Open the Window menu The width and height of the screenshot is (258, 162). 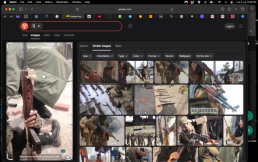pyautogui.click(x=76, y=2)
